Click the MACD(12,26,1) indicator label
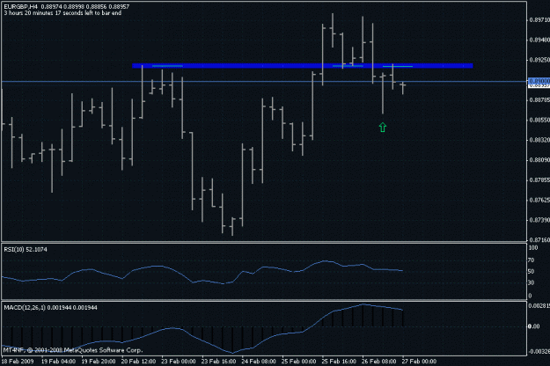550x366 pixels. [50, 307]
